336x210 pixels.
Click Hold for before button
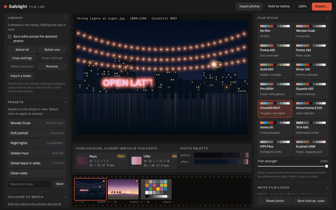[x=279, y=6]
